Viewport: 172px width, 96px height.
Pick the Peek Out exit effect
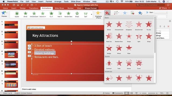pyautogui.click(x=109, y=38)
